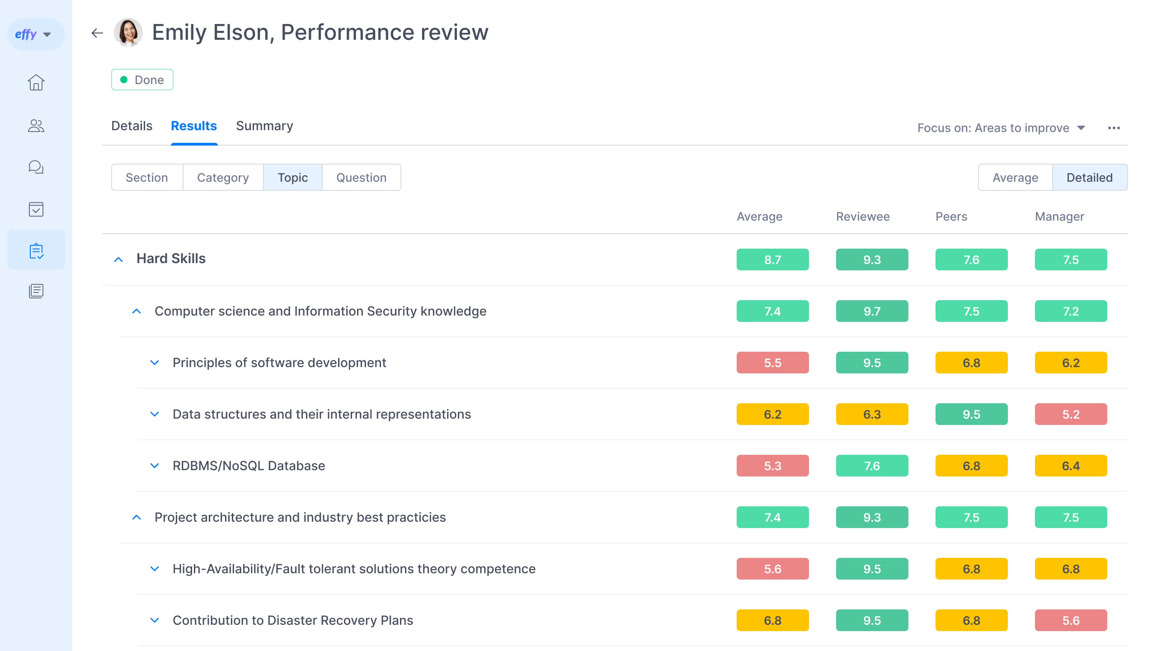Switch to the Summary tab
This screenshot has height=651, width=1157.
[264, 126]
